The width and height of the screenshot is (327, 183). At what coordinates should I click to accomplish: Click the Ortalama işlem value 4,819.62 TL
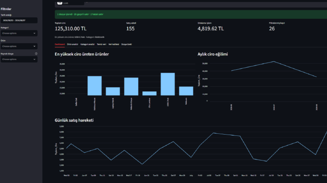(x=211, y=29)
